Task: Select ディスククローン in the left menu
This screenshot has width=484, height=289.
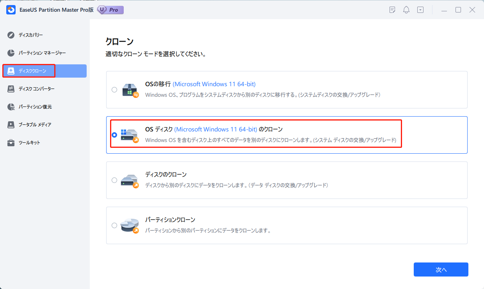Action: pyautogui.click(x=33, y=71)
